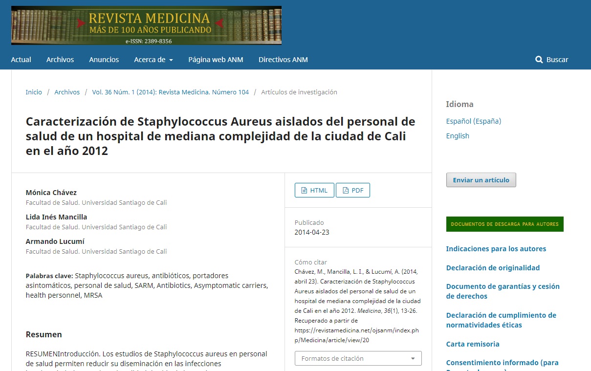The height and width of the screenshot is (371, 591).
Task: Switch language to English
Action: tap(457, 136)
